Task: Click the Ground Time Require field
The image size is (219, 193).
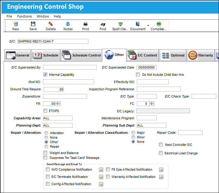Action: pyautogui.click(x=54, y=89)
